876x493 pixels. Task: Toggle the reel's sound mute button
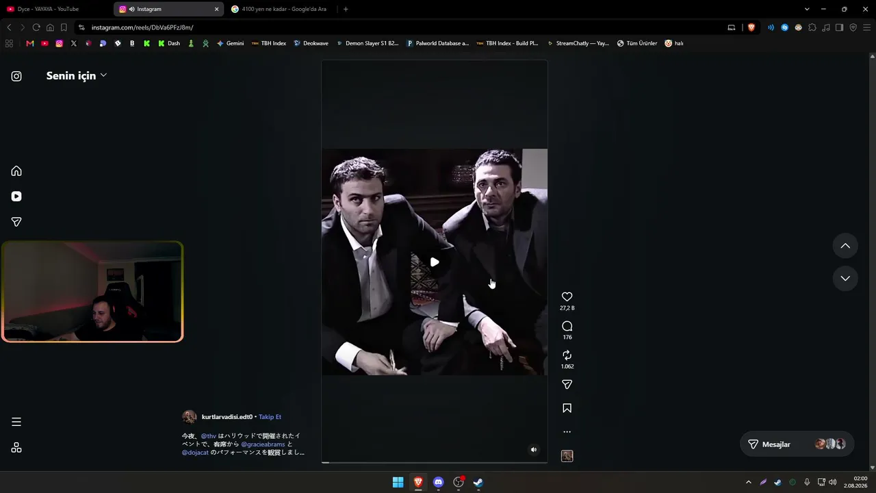pyautogui.click(x=534, y=450)
